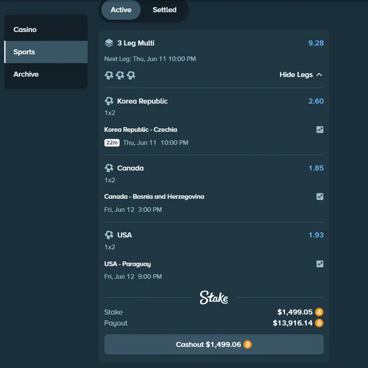Collapse bet legs with Hide Legs
Viewport: 368px width, 368px height.
[x=301, y=75]
